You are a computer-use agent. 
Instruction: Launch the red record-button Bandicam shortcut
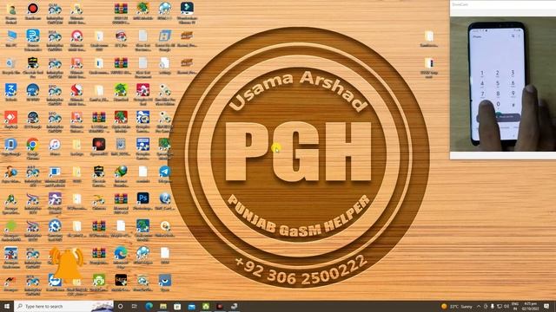33,8
